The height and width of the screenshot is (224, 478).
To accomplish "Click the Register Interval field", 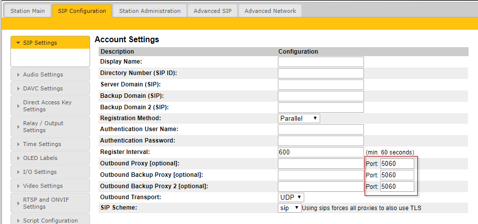I will pos(321,152).
